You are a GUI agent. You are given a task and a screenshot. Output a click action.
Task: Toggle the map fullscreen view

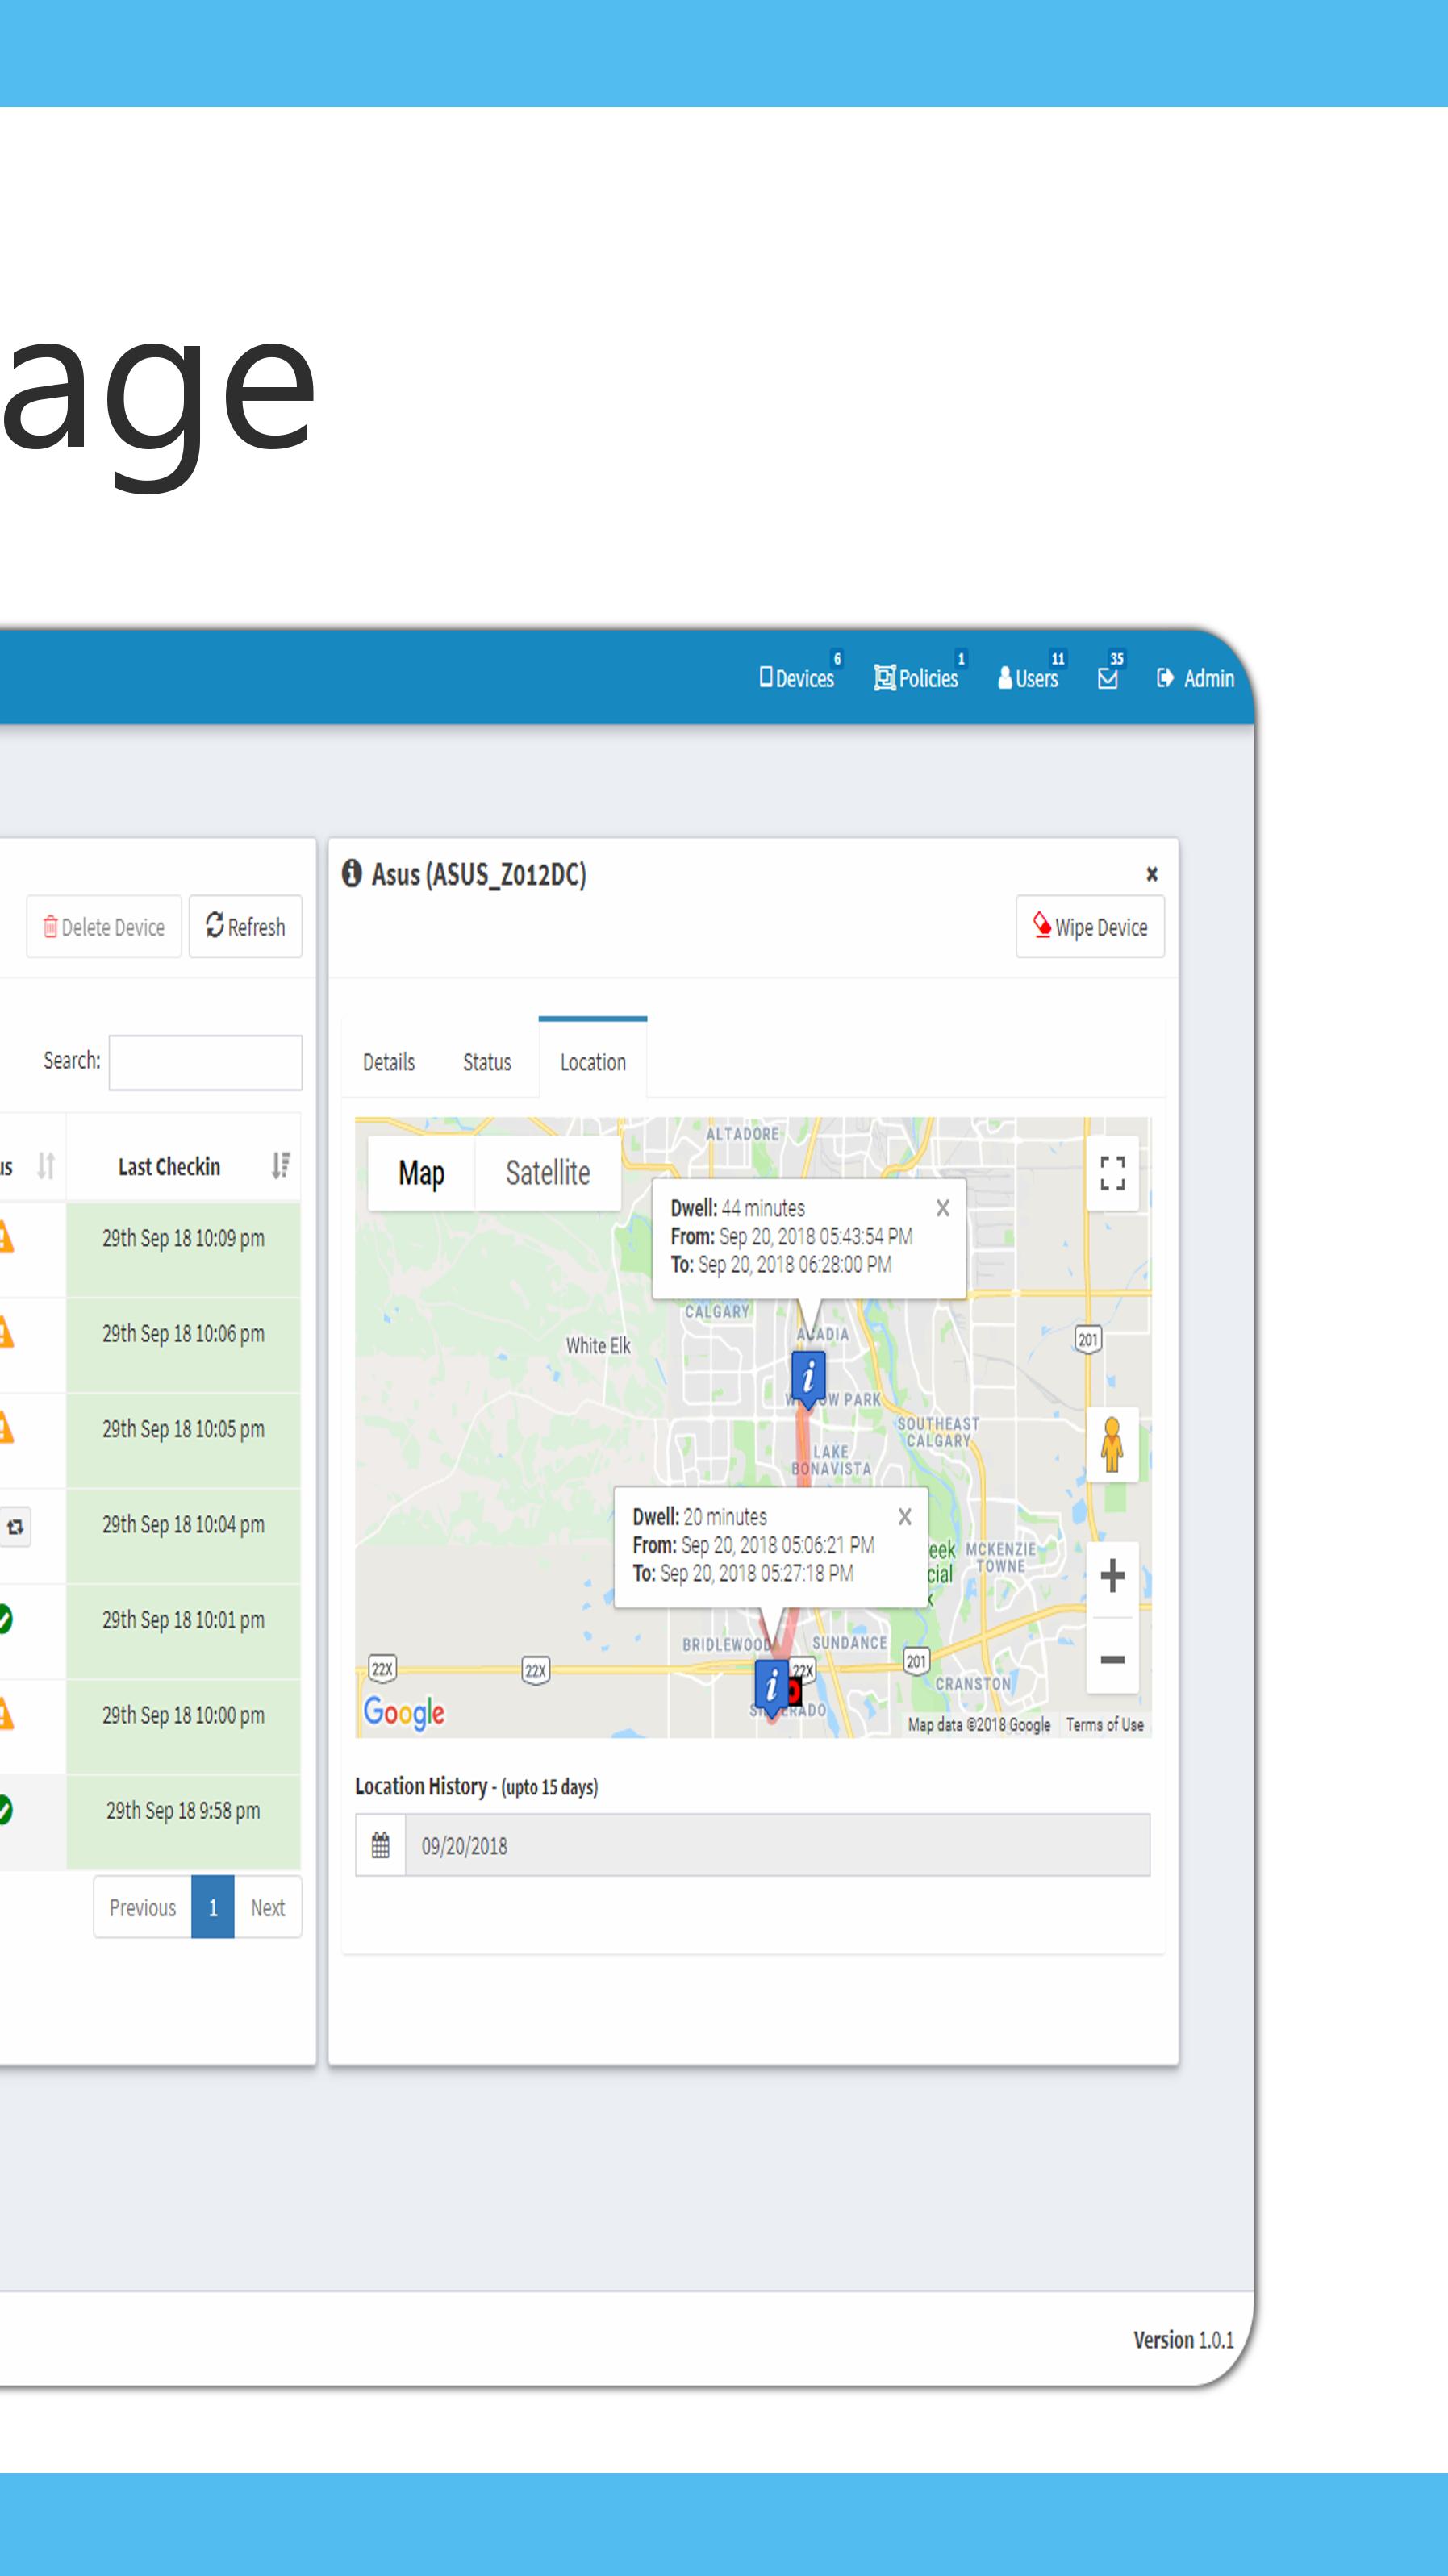(x=1113, y=1173)
